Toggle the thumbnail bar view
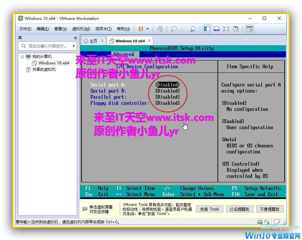Screen dimensions: 302x240 pyautogui.click(x=217, y=29)
